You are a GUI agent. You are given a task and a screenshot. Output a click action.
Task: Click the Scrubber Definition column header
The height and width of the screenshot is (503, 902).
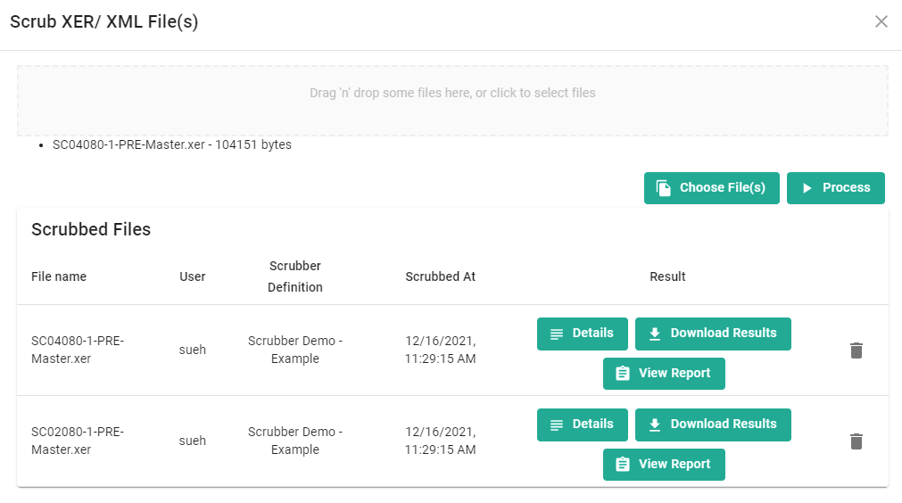tap(295, 276)
